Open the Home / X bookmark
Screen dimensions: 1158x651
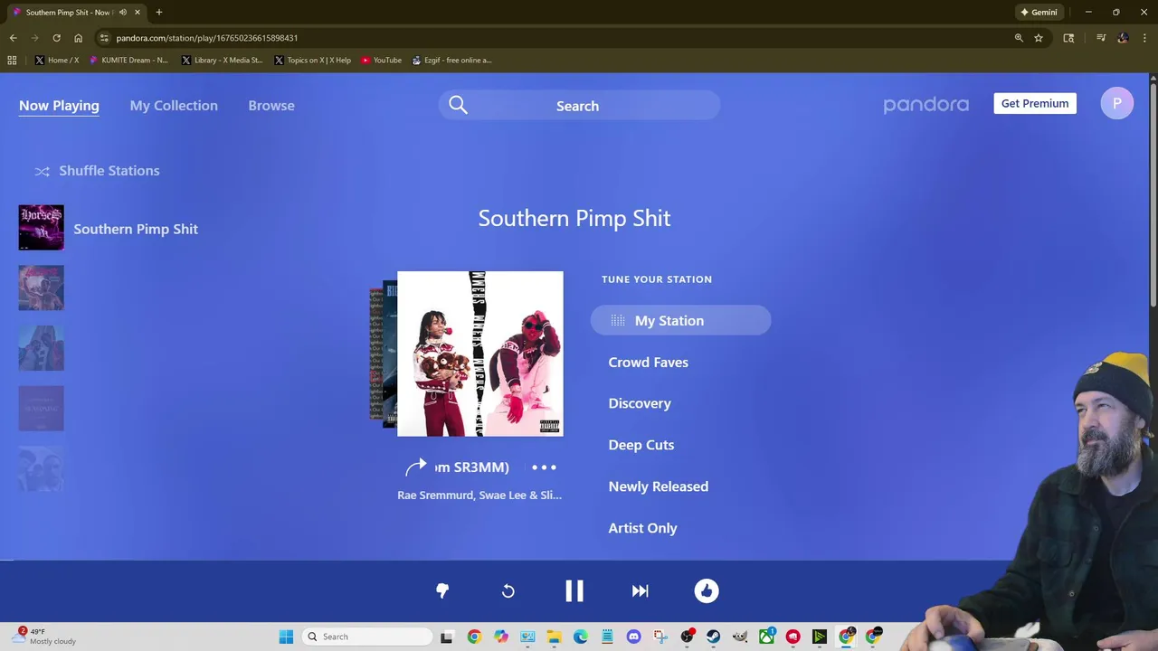(56, 61)
